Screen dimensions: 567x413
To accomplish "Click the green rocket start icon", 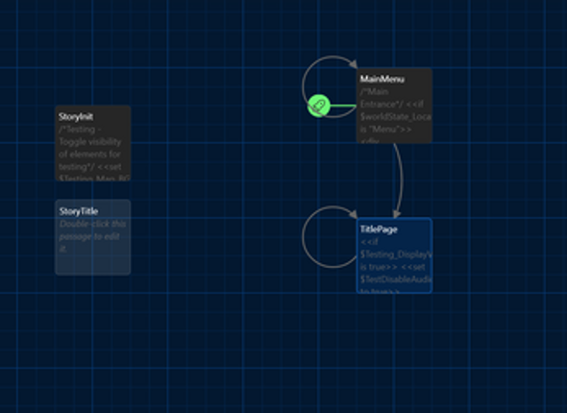I will coord(318,106).
